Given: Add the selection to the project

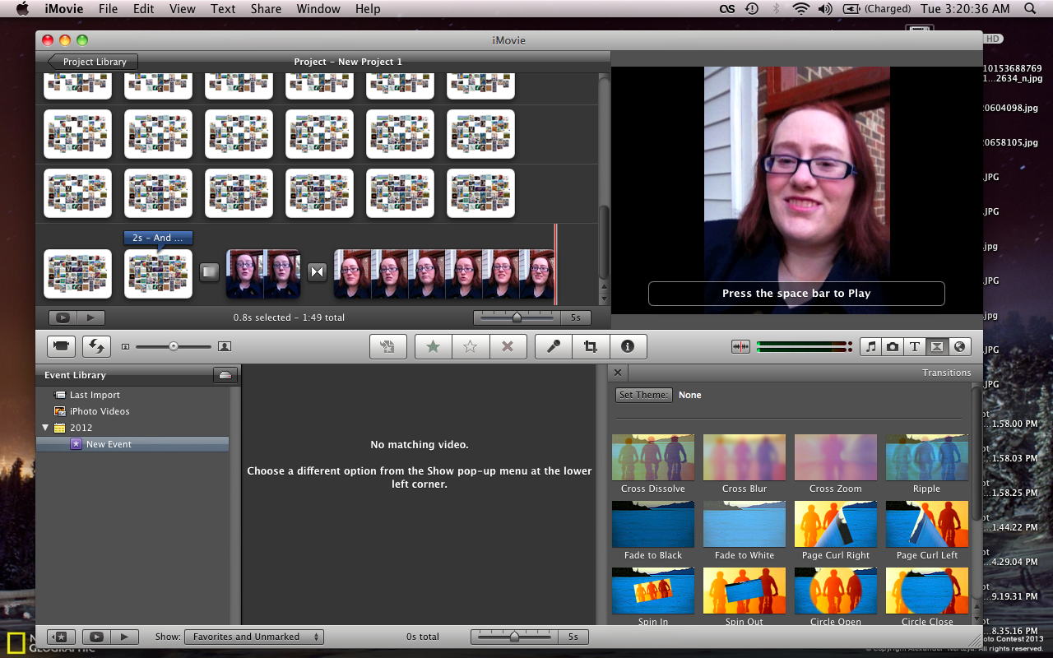Looking at the screenshot, I should 388,346.
